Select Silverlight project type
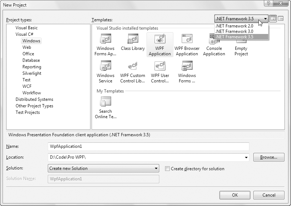 pos(32,73)
